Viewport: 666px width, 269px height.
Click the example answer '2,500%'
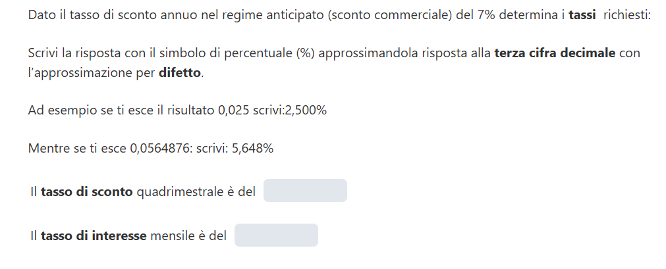click(305, 110)
